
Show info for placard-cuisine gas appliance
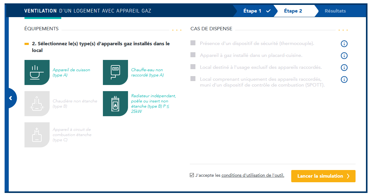point(344,56)
